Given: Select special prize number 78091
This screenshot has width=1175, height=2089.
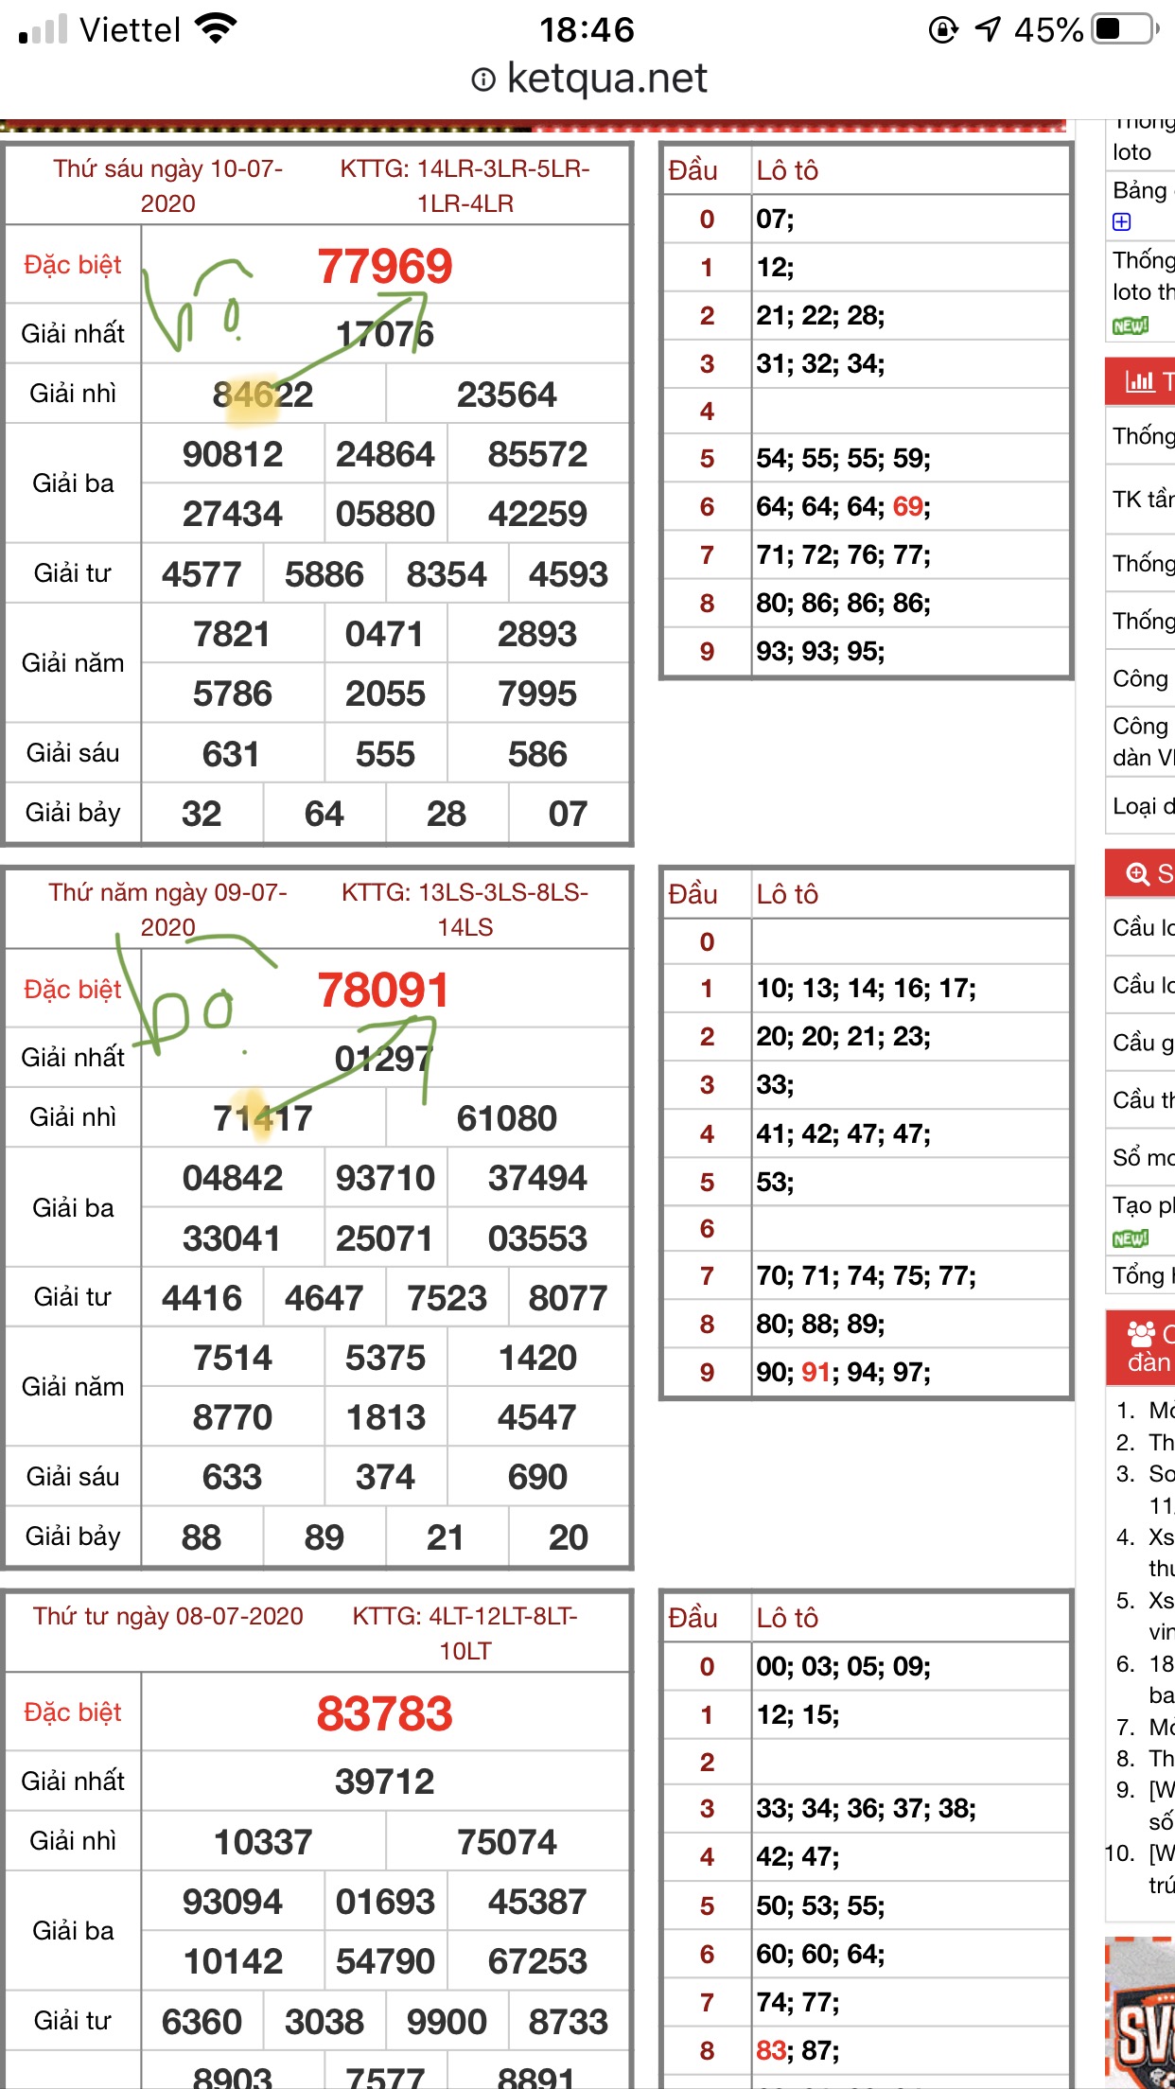Looking at the screenshot, I should [x=383, y=991].
